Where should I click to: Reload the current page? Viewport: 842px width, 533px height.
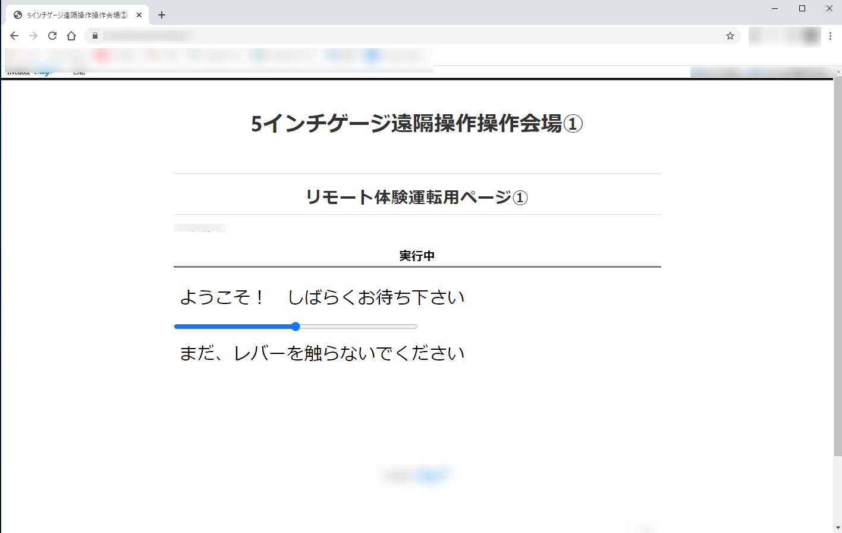click(x=52, y=36)
